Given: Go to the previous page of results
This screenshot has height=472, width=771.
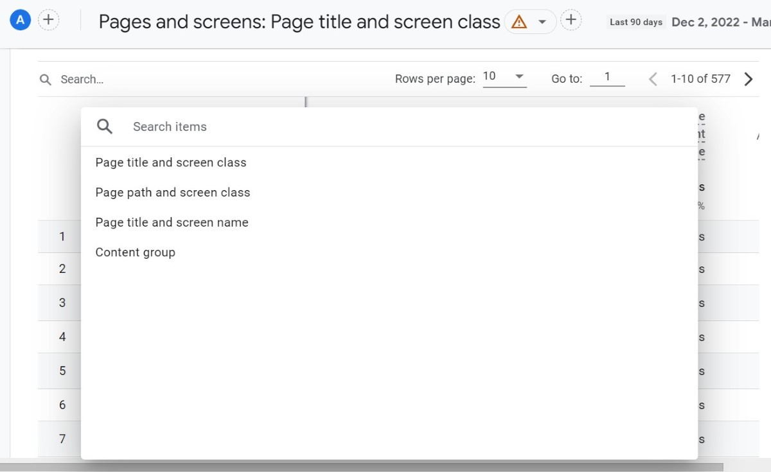Looking at the screenshot, I should pos(653,79).
